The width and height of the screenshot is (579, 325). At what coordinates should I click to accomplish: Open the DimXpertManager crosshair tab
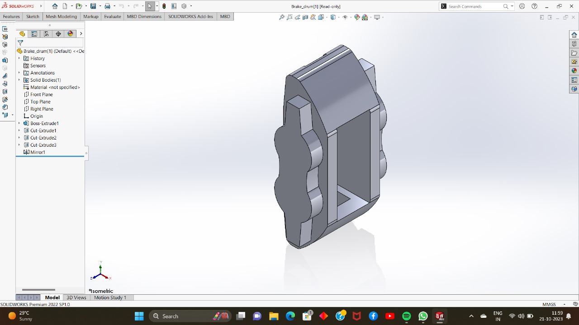[58, 34]
